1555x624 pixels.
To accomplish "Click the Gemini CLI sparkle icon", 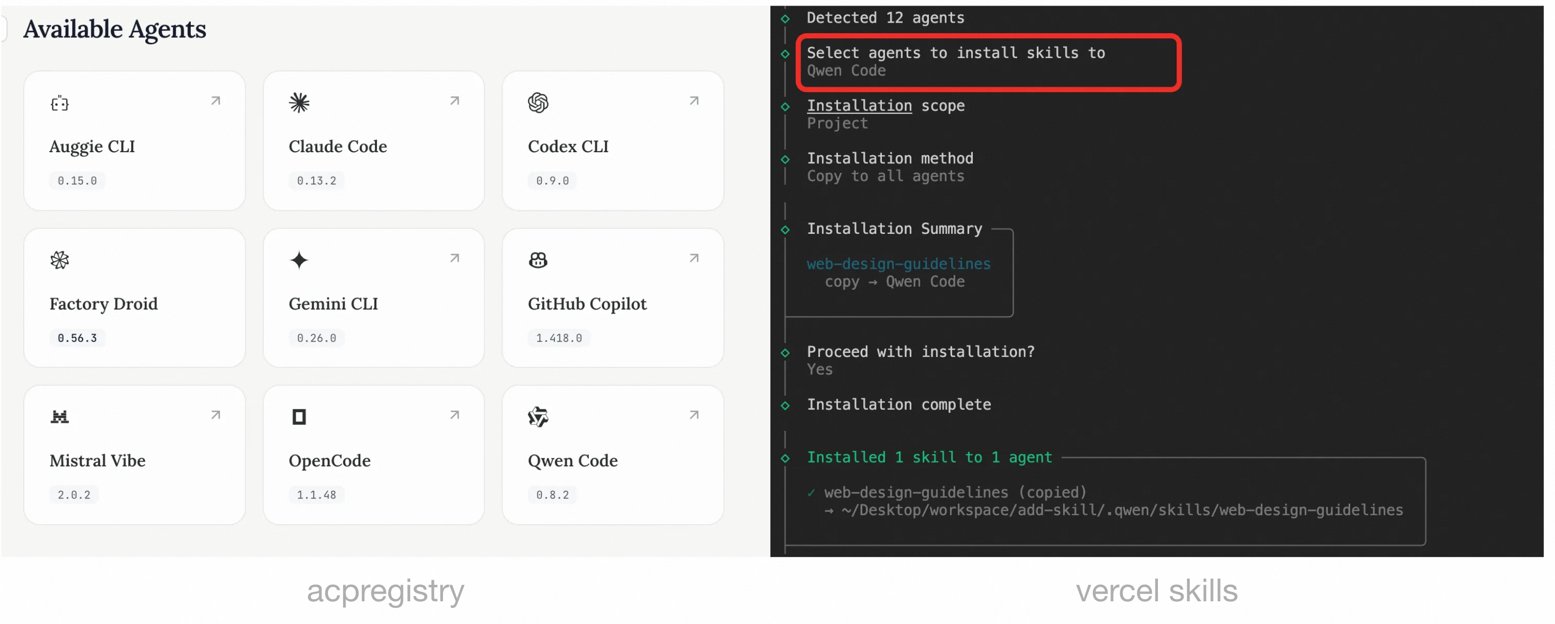I will [299, 260].
